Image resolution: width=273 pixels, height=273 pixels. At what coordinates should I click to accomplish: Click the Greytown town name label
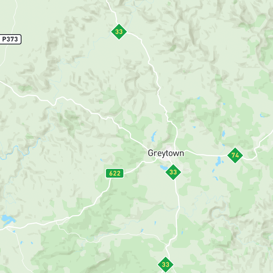(x=166, y=153)
